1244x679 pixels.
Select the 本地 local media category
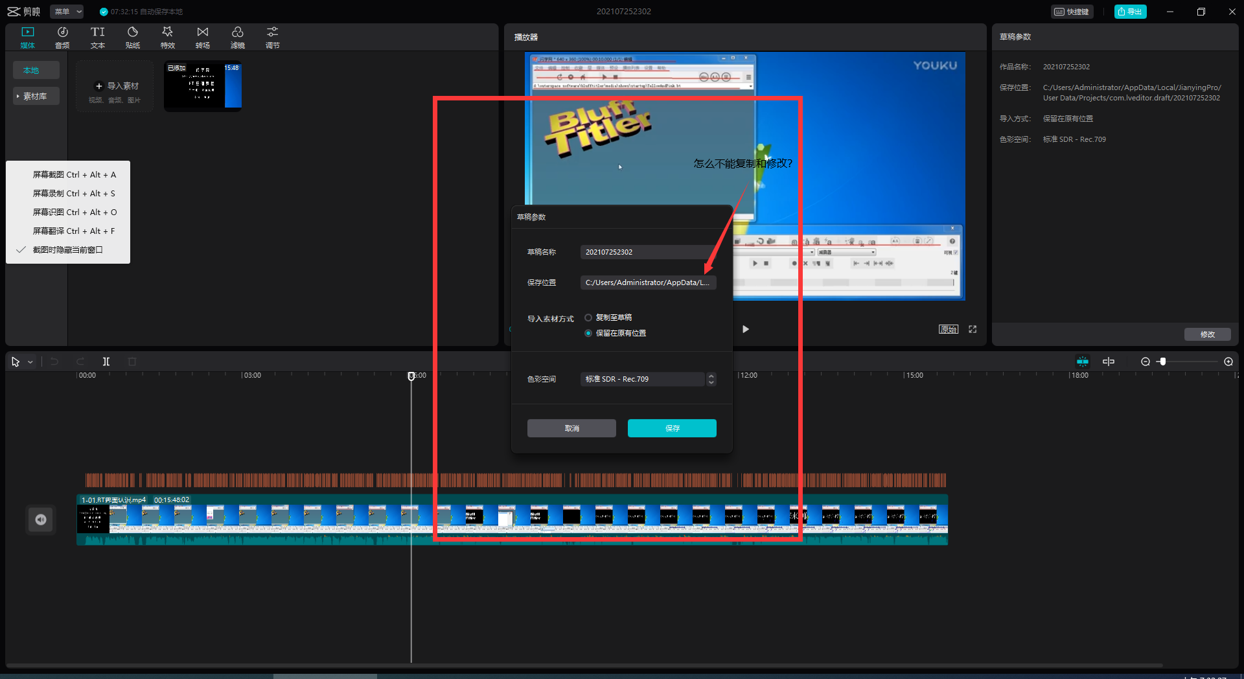click(36, 70)
